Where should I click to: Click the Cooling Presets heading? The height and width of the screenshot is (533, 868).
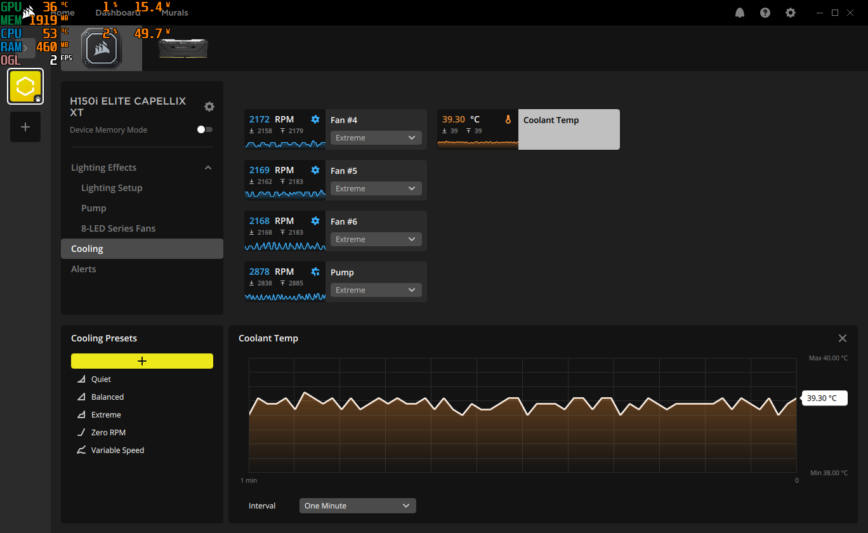104,338
